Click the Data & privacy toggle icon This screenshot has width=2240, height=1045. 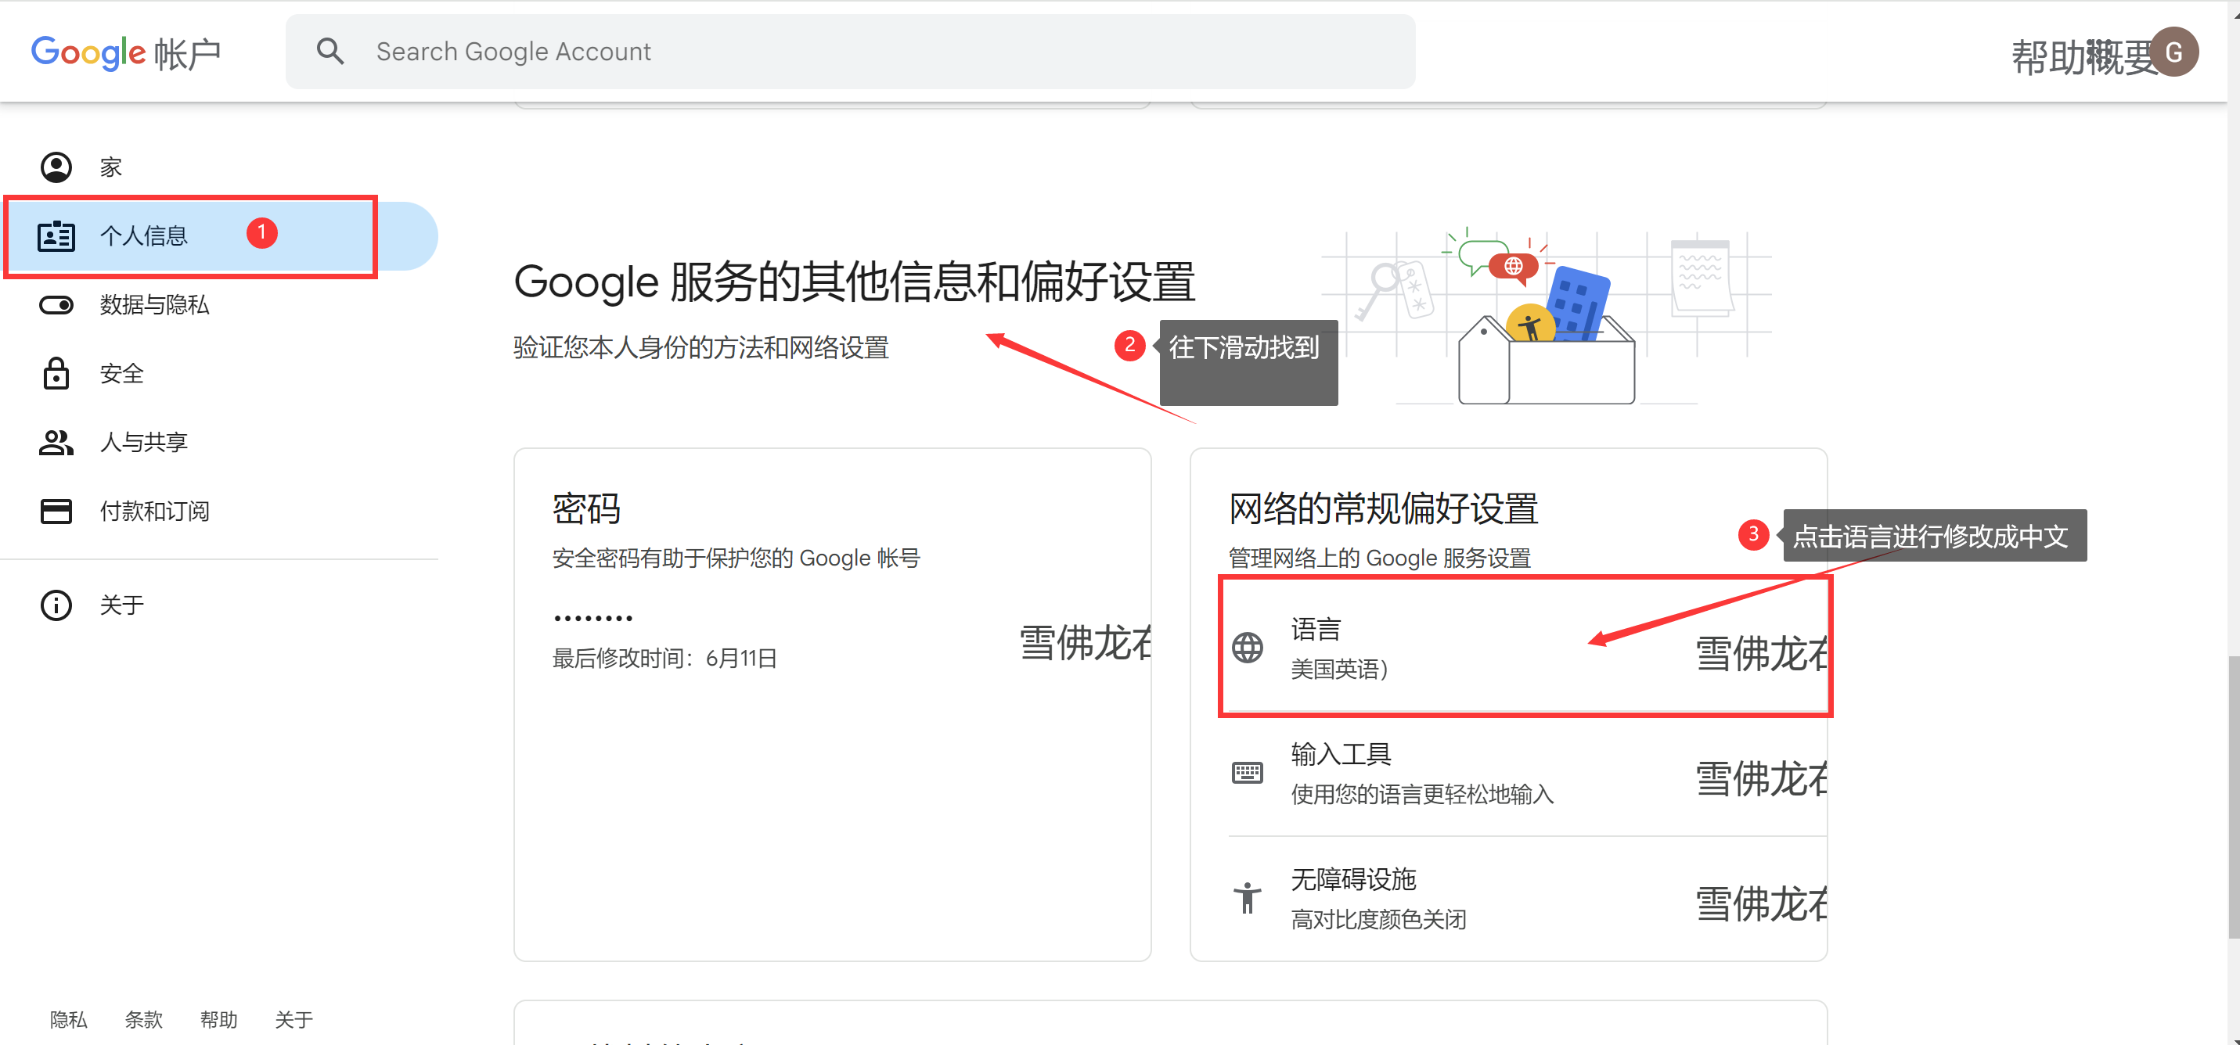pyautogui.click(x=56, y=305)
